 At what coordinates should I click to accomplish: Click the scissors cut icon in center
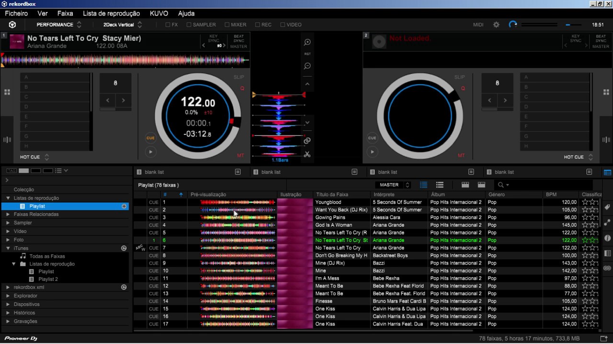[x=307, y=154]
